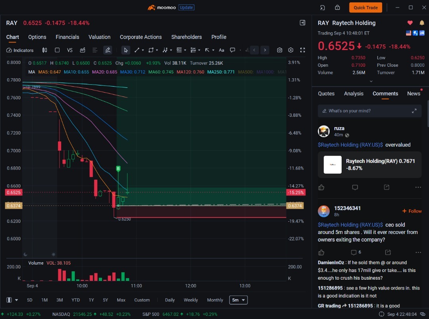This screenshot has height=319, width=429.
Task: Select the comment bubble annotation tool
Action: click(x=232, y=50)
